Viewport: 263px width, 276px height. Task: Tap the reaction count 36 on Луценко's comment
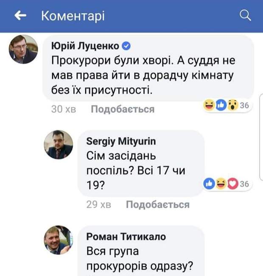(244, 106)
